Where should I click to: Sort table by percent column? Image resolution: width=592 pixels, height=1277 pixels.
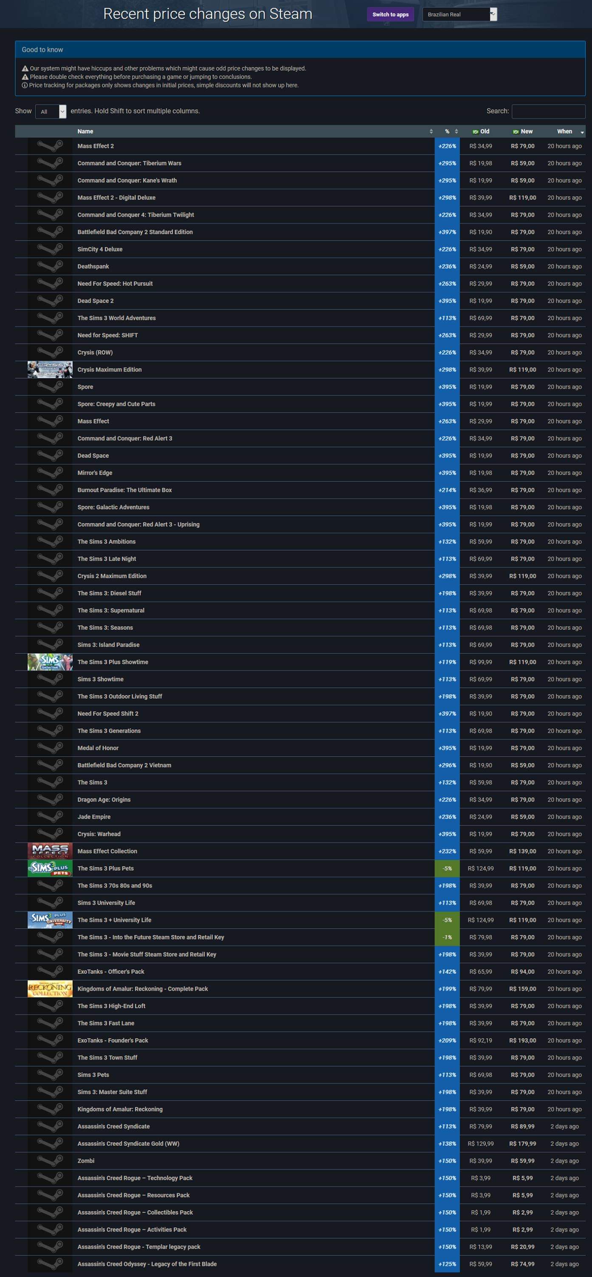click(x=447, y=131)
